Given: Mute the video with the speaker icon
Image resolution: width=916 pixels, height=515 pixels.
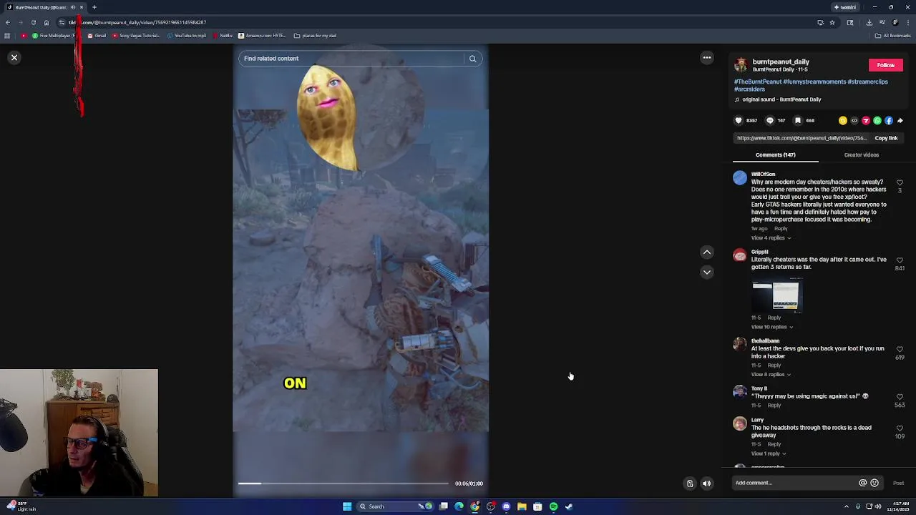Looking at the screenshot, I should tap(706, 484).
